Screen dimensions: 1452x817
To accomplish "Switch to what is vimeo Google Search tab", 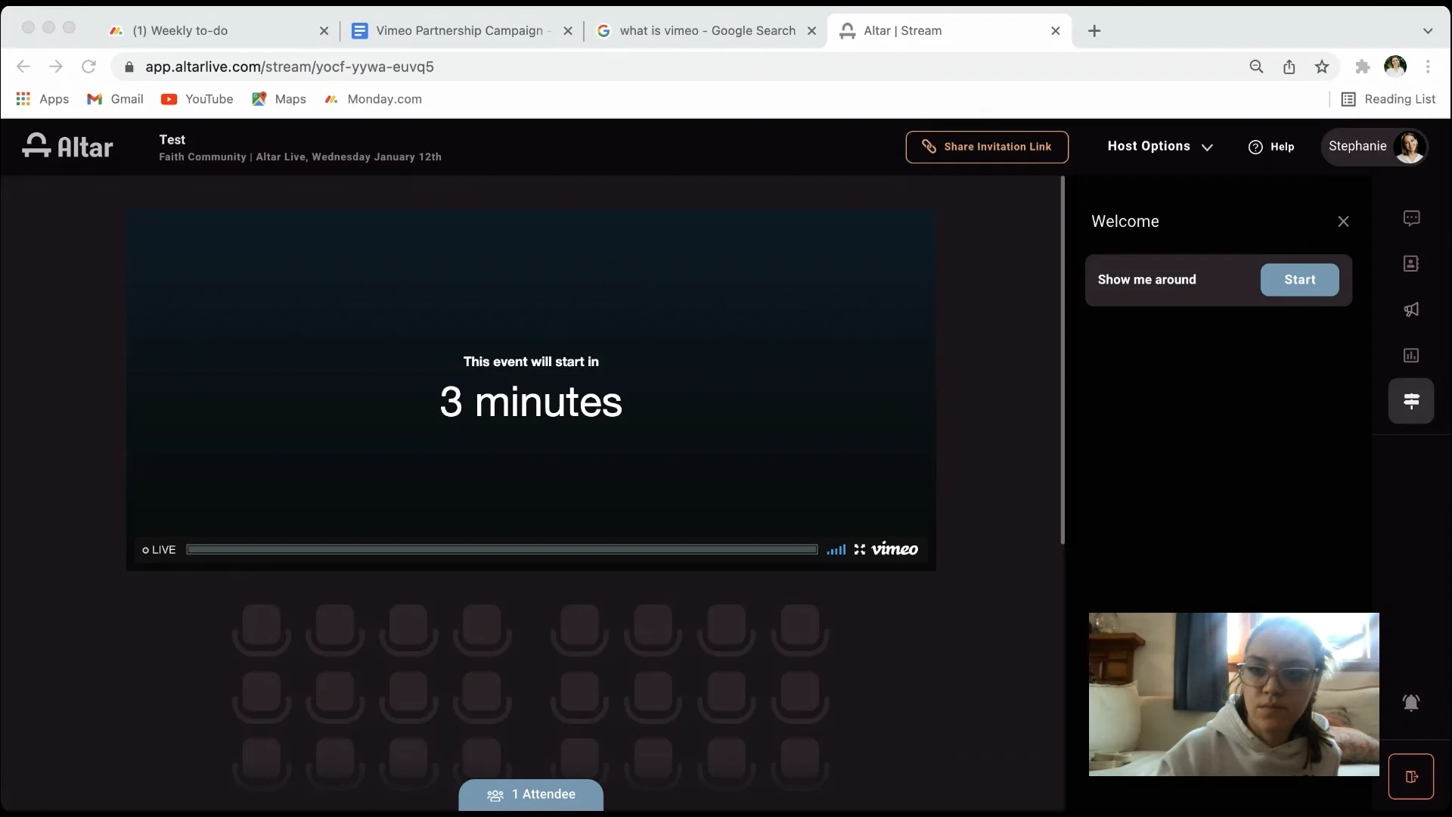I will point(706,31).
